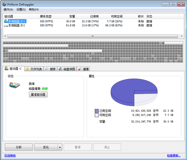The width and height of the screenshot is (187, 160).
Task: Switch to the 驱动器 C: tab
Action: [x=14, y=69]
